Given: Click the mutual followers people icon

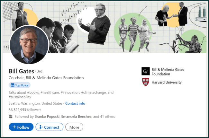Looking at the screenshot, I should (11, 116).
